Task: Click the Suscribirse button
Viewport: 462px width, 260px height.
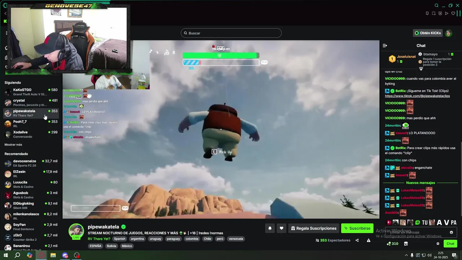Action: [357, 228]
